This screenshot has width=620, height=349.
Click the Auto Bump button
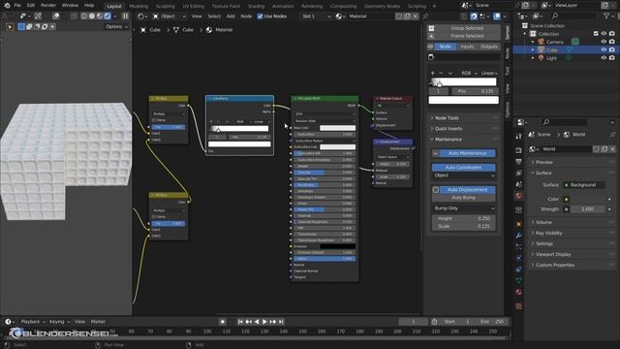pos(464,197)
